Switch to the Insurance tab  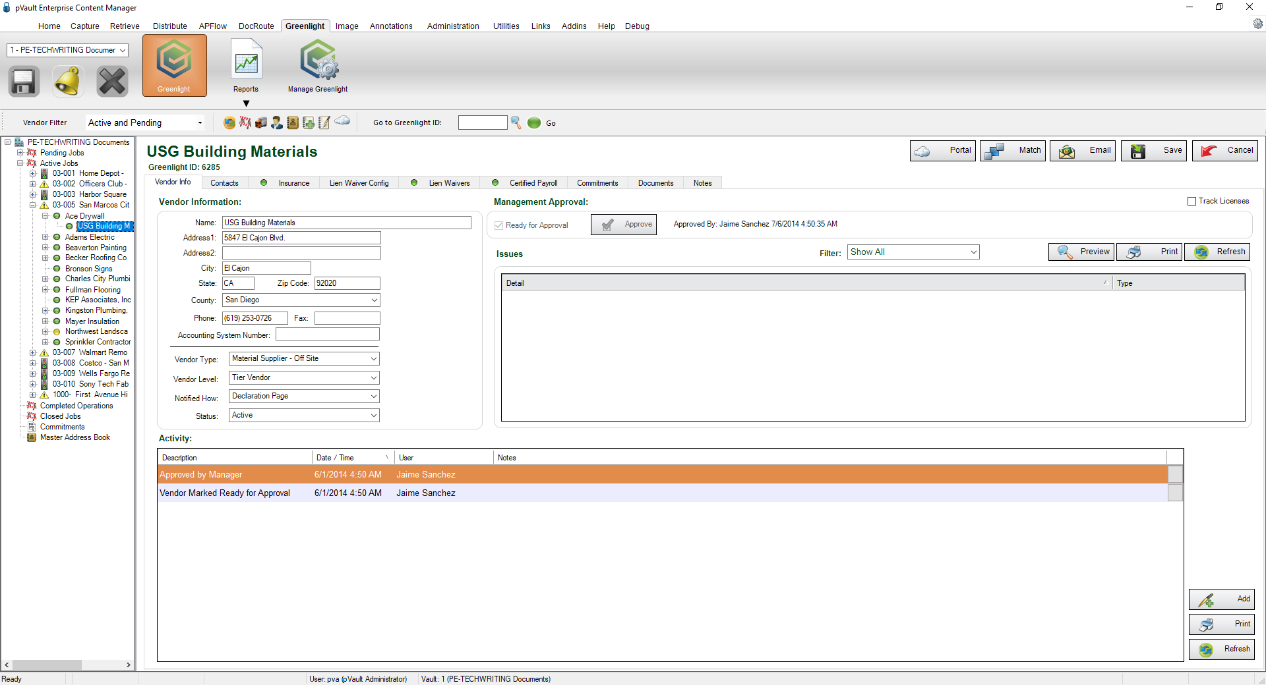(x=286, y=183)
